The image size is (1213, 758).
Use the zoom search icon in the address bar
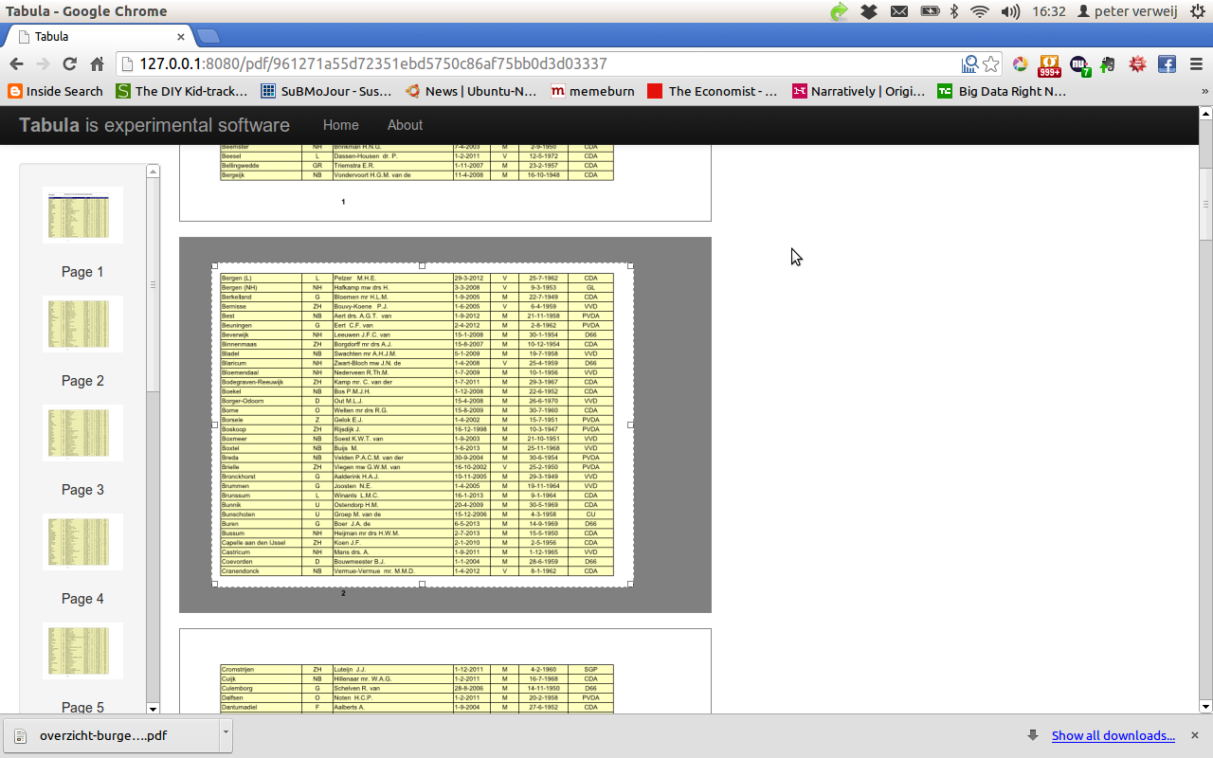(x=969, y=63)
